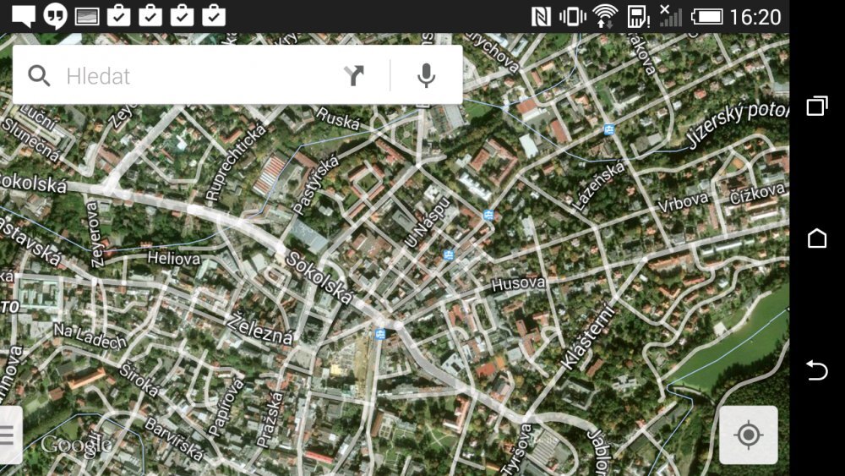Tap the battery indicator in status bar
Image resolution: width=845 pixels, height=476 pixels.
706,16
